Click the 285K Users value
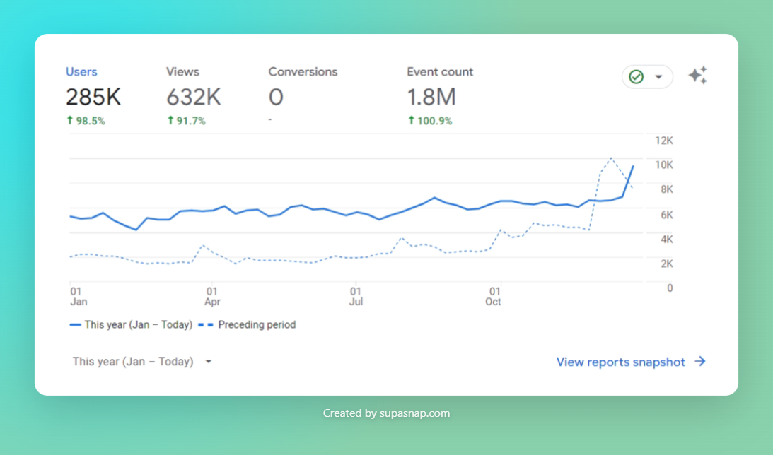773x455 pixels. (93, 97)
